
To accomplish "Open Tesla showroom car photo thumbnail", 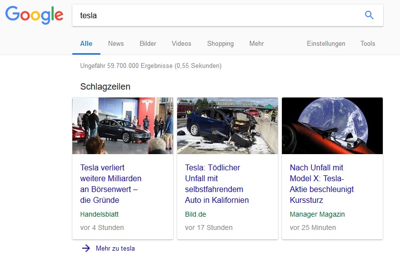I will (x=123, y=126).
